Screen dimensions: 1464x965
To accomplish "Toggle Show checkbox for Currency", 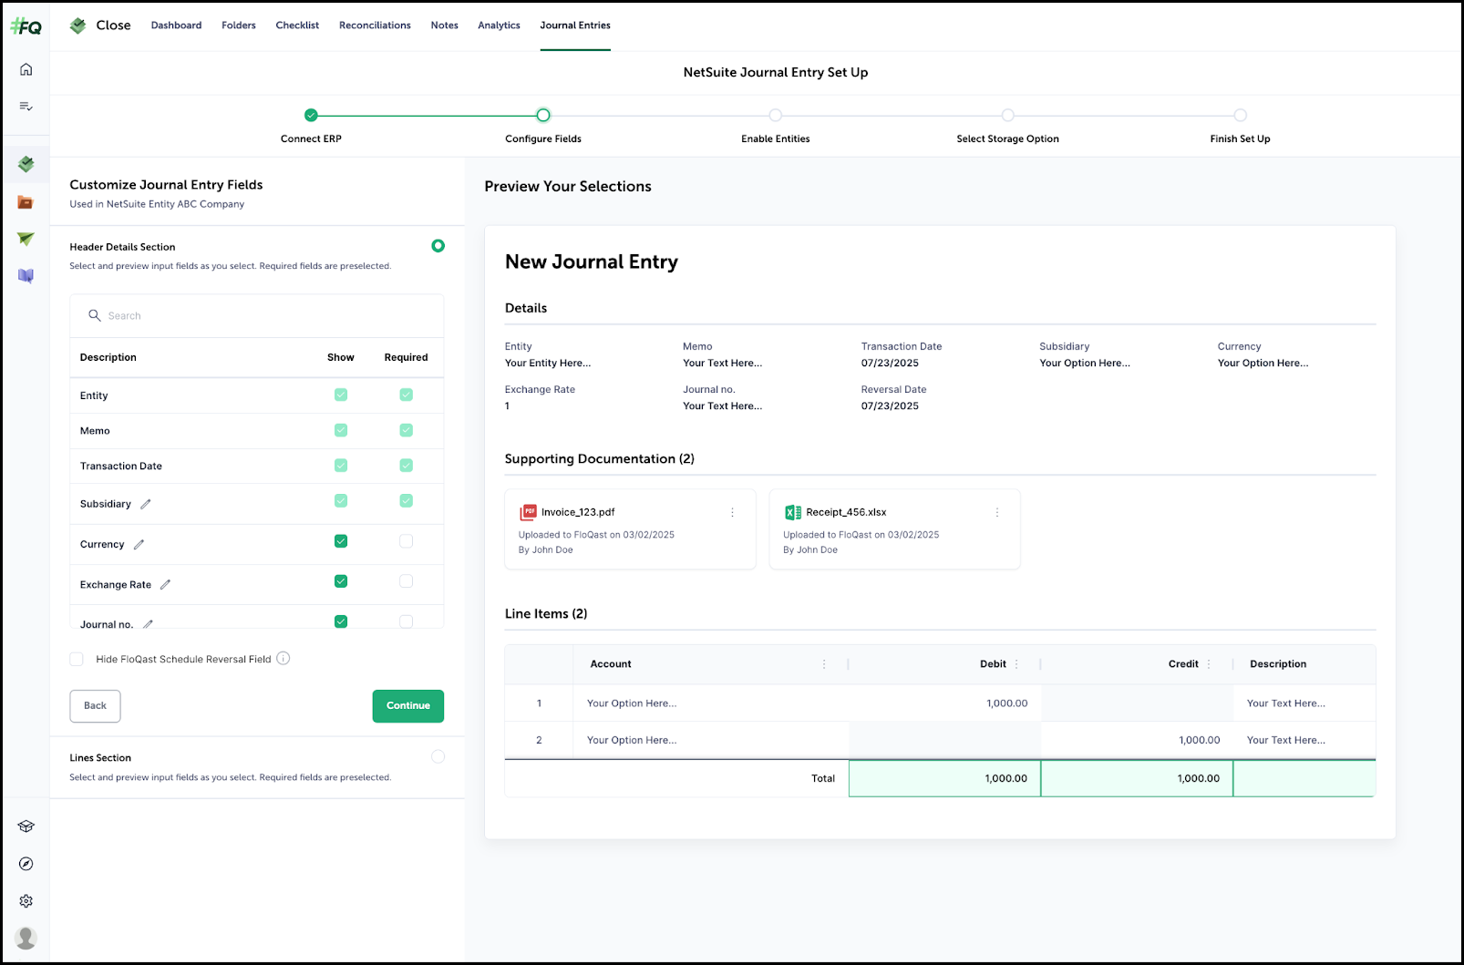I will point(341,541).
